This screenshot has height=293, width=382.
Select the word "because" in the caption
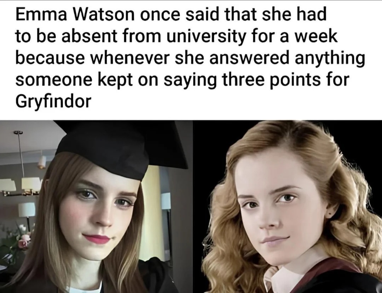(51, 58)
